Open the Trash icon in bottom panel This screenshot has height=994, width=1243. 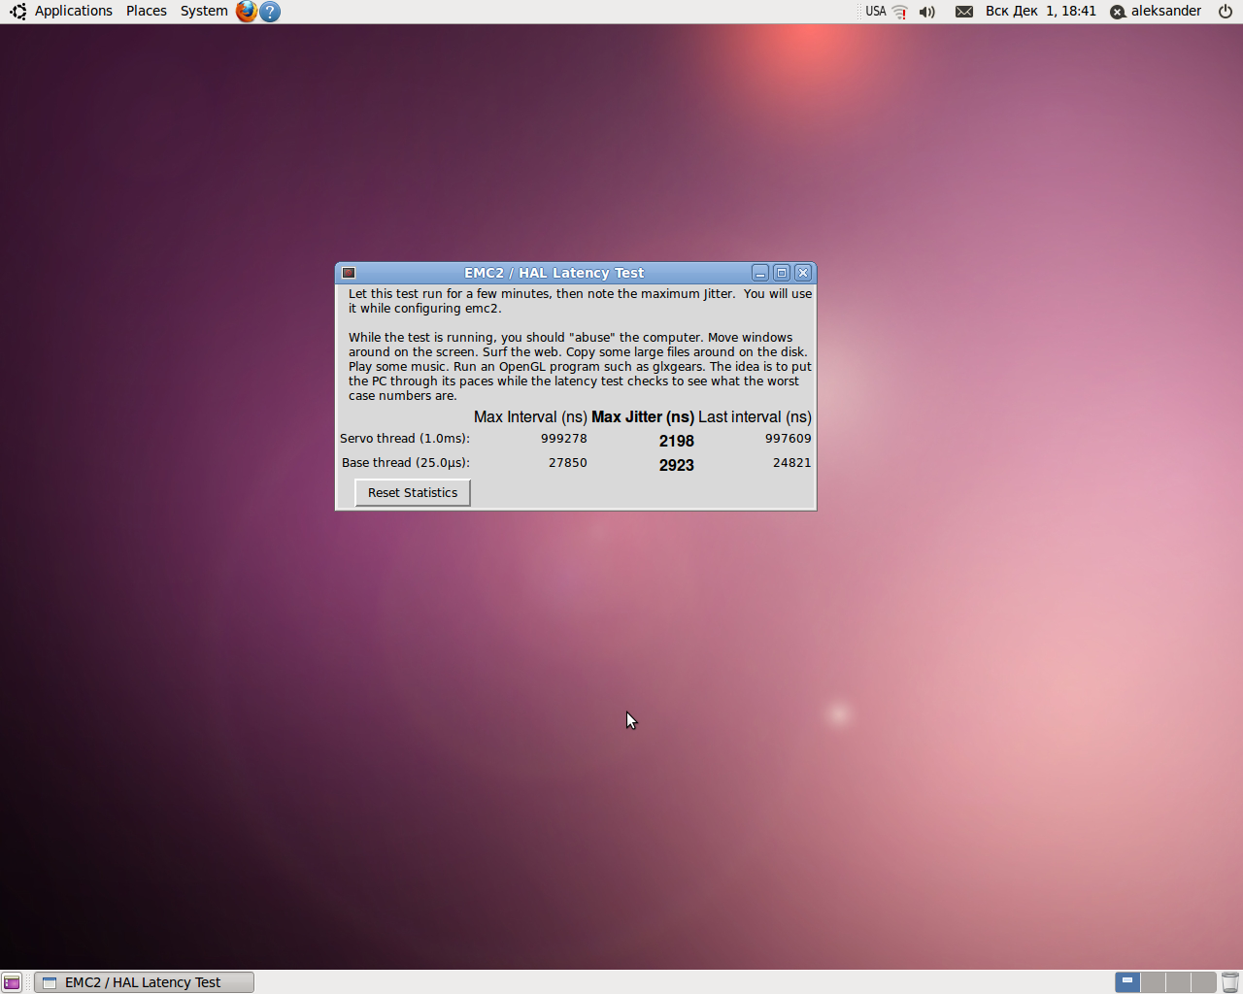[1230, 982]
